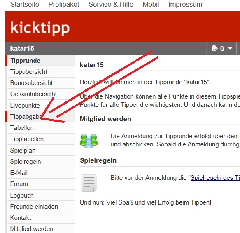Open Profipaket in the top navigation
240x233 pixels.
(x=64, y=4)
